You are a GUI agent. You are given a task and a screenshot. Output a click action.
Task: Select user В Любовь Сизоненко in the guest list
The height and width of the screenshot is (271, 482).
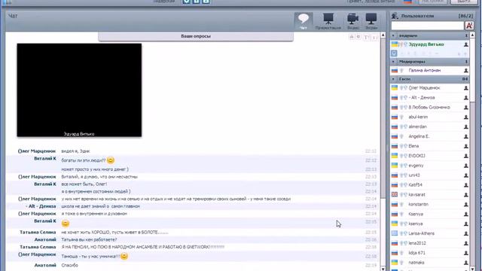click(429, 108)
